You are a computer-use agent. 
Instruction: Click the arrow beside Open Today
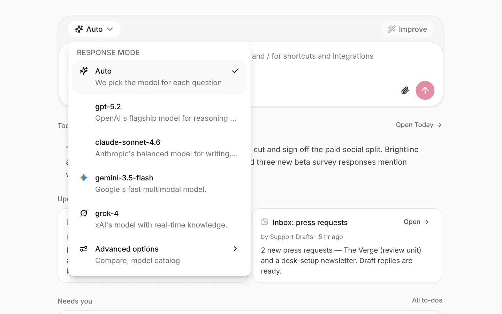click(439, 125)
